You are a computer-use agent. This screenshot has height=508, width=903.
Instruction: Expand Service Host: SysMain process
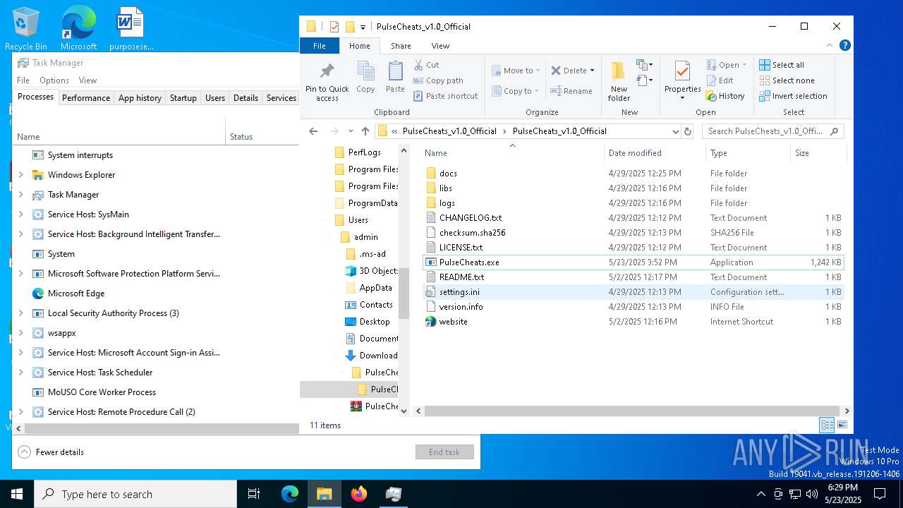click(x=20, y=214)
